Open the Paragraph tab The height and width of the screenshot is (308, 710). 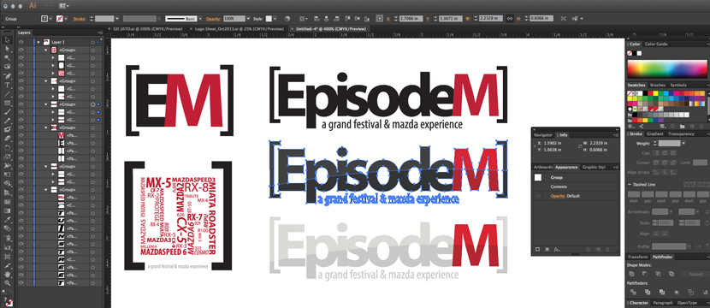[663, 303]
